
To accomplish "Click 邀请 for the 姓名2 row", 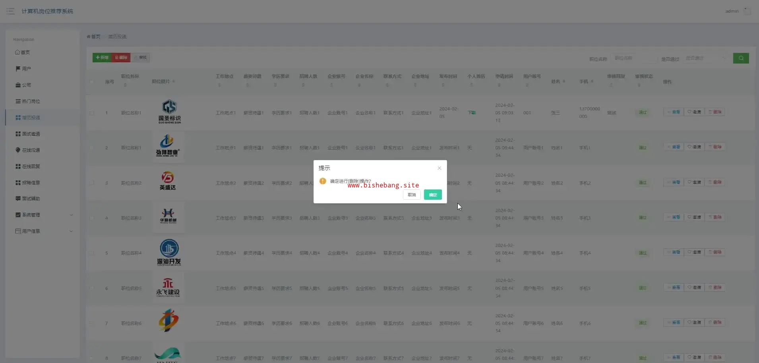I will coord(694,182).
